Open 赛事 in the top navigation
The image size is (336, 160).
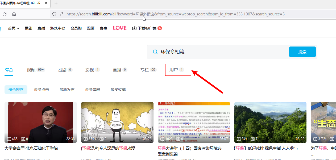click(x=103, y=28)
